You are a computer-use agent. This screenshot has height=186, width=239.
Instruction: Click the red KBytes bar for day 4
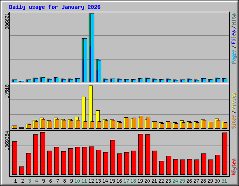(36, 155)
